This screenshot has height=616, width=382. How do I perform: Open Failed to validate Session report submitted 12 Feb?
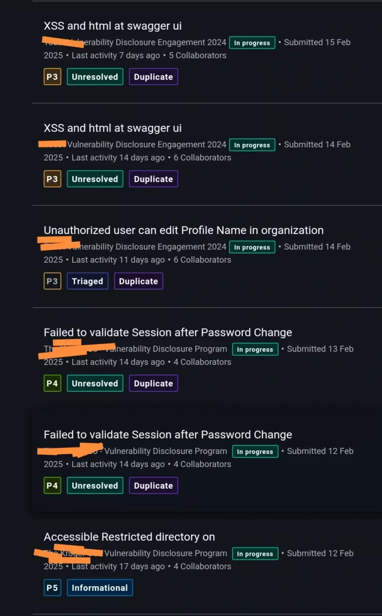click(x=168, y=435)
